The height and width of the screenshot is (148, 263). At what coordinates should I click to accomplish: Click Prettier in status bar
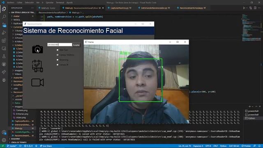point(246,146)
